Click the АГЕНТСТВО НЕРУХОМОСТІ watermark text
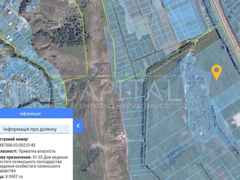The width and height of the screenshot is (240, 180). [x=120, y=106]
